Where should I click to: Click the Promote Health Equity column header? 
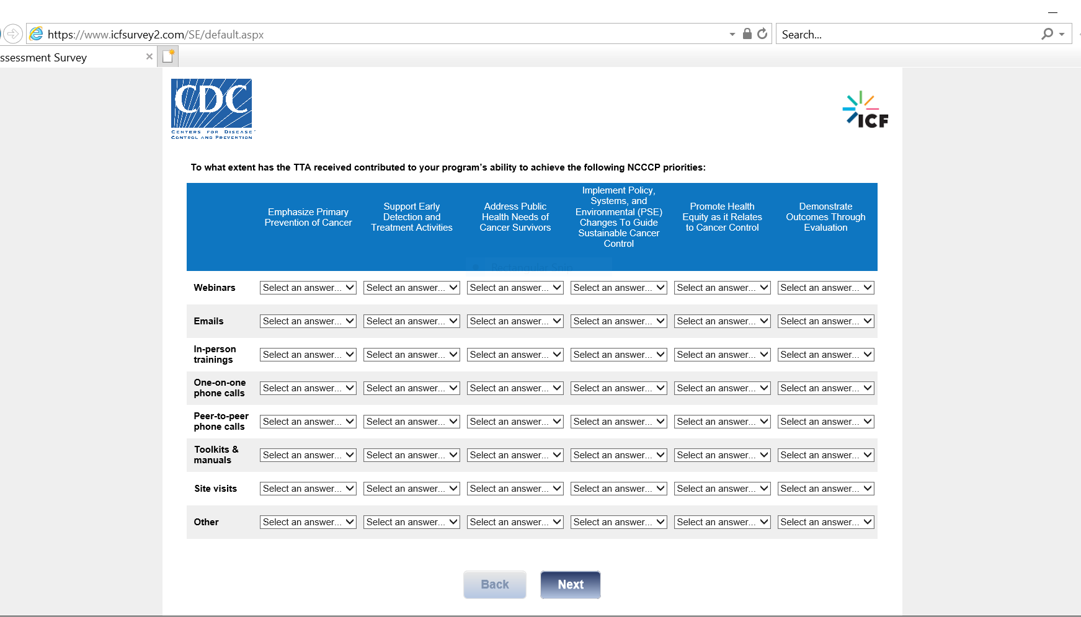pyautogui.click(x=723, y=217)
